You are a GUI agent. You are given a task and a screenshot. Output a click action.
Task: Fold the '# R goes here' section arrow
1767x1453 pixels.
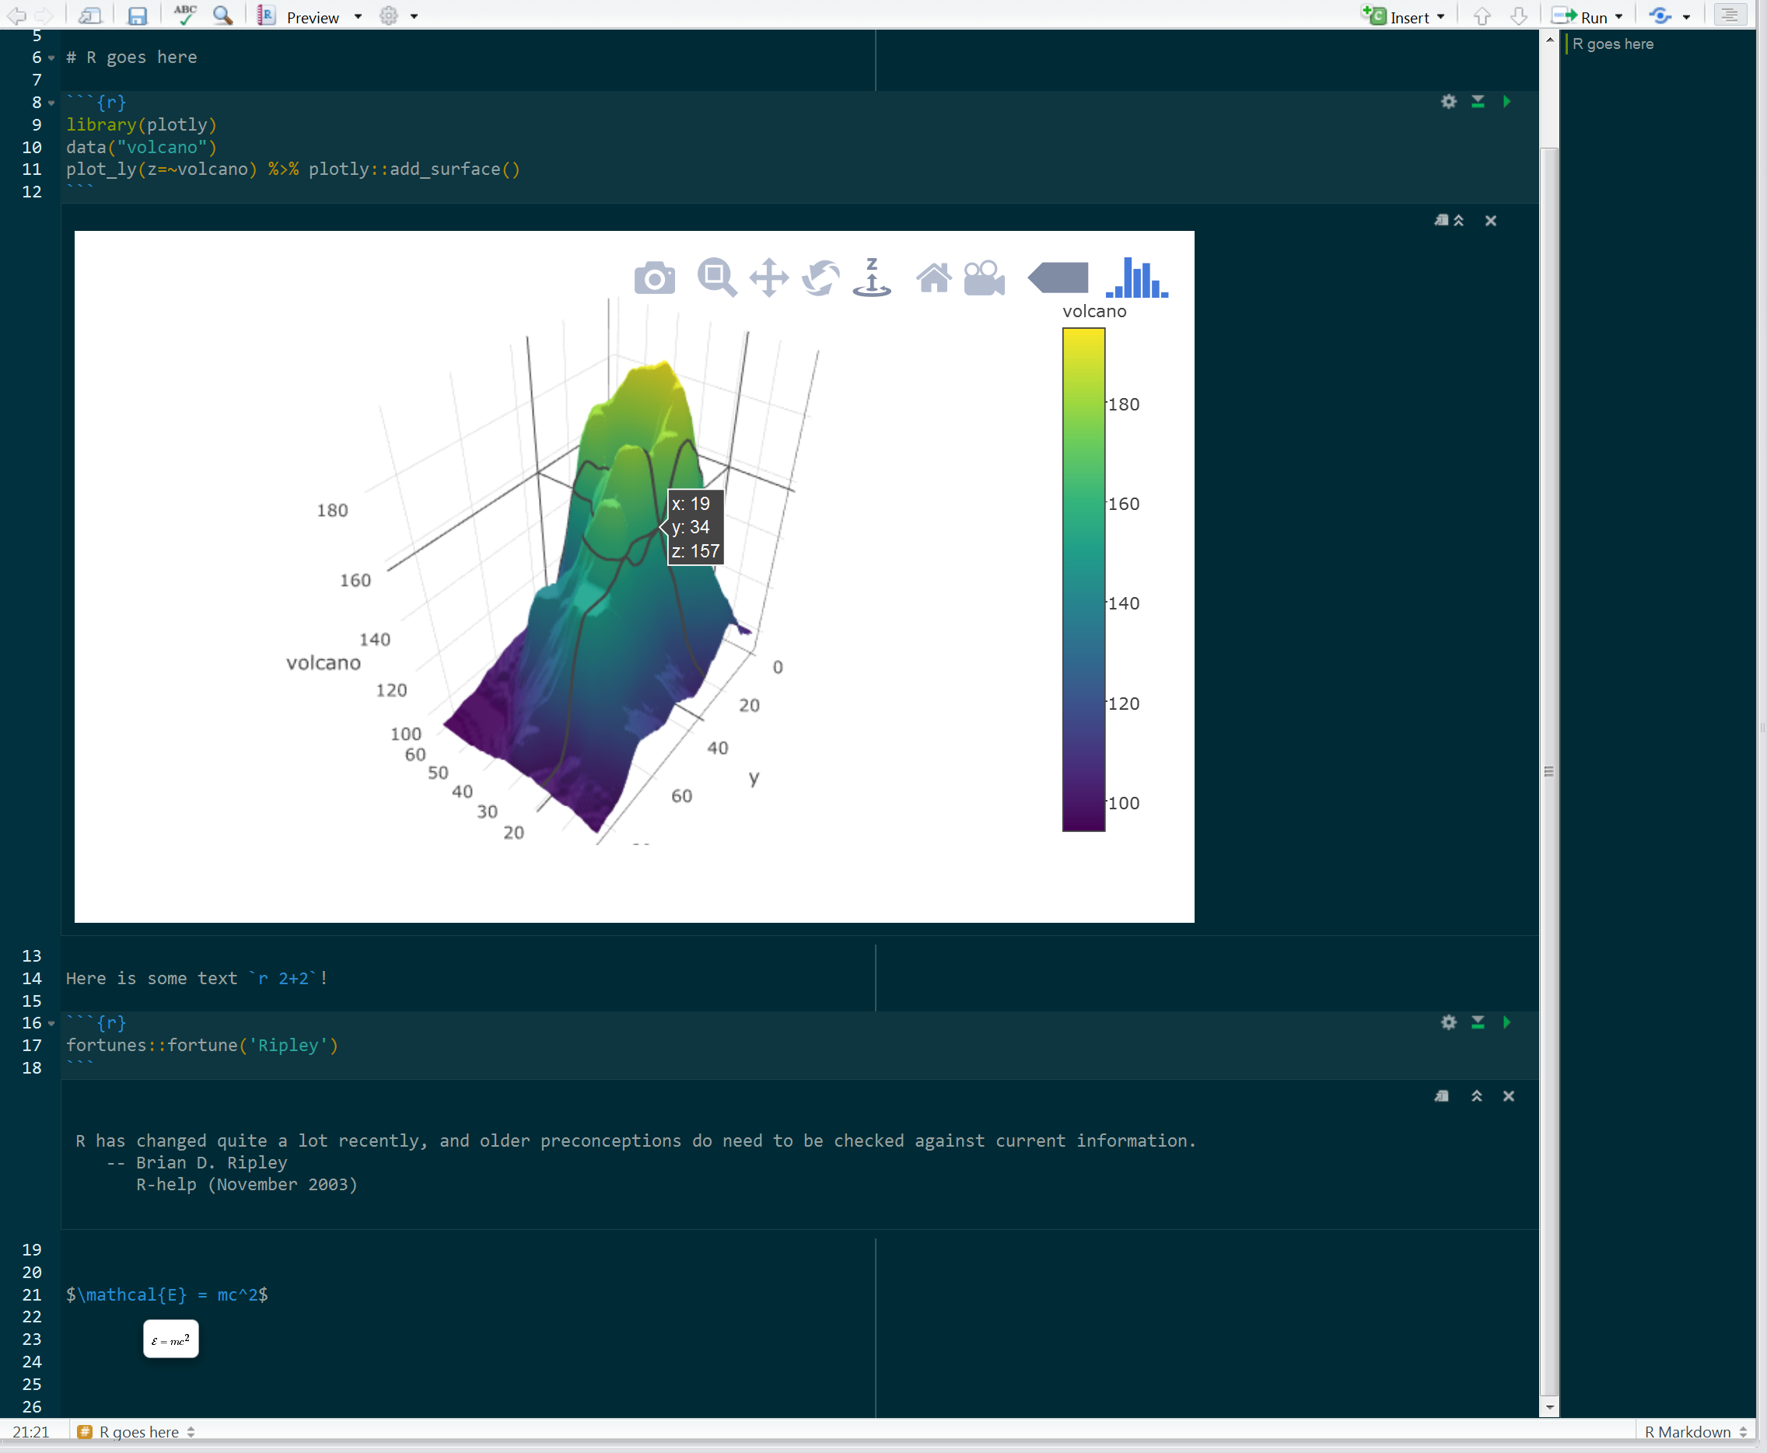point(51,58)
